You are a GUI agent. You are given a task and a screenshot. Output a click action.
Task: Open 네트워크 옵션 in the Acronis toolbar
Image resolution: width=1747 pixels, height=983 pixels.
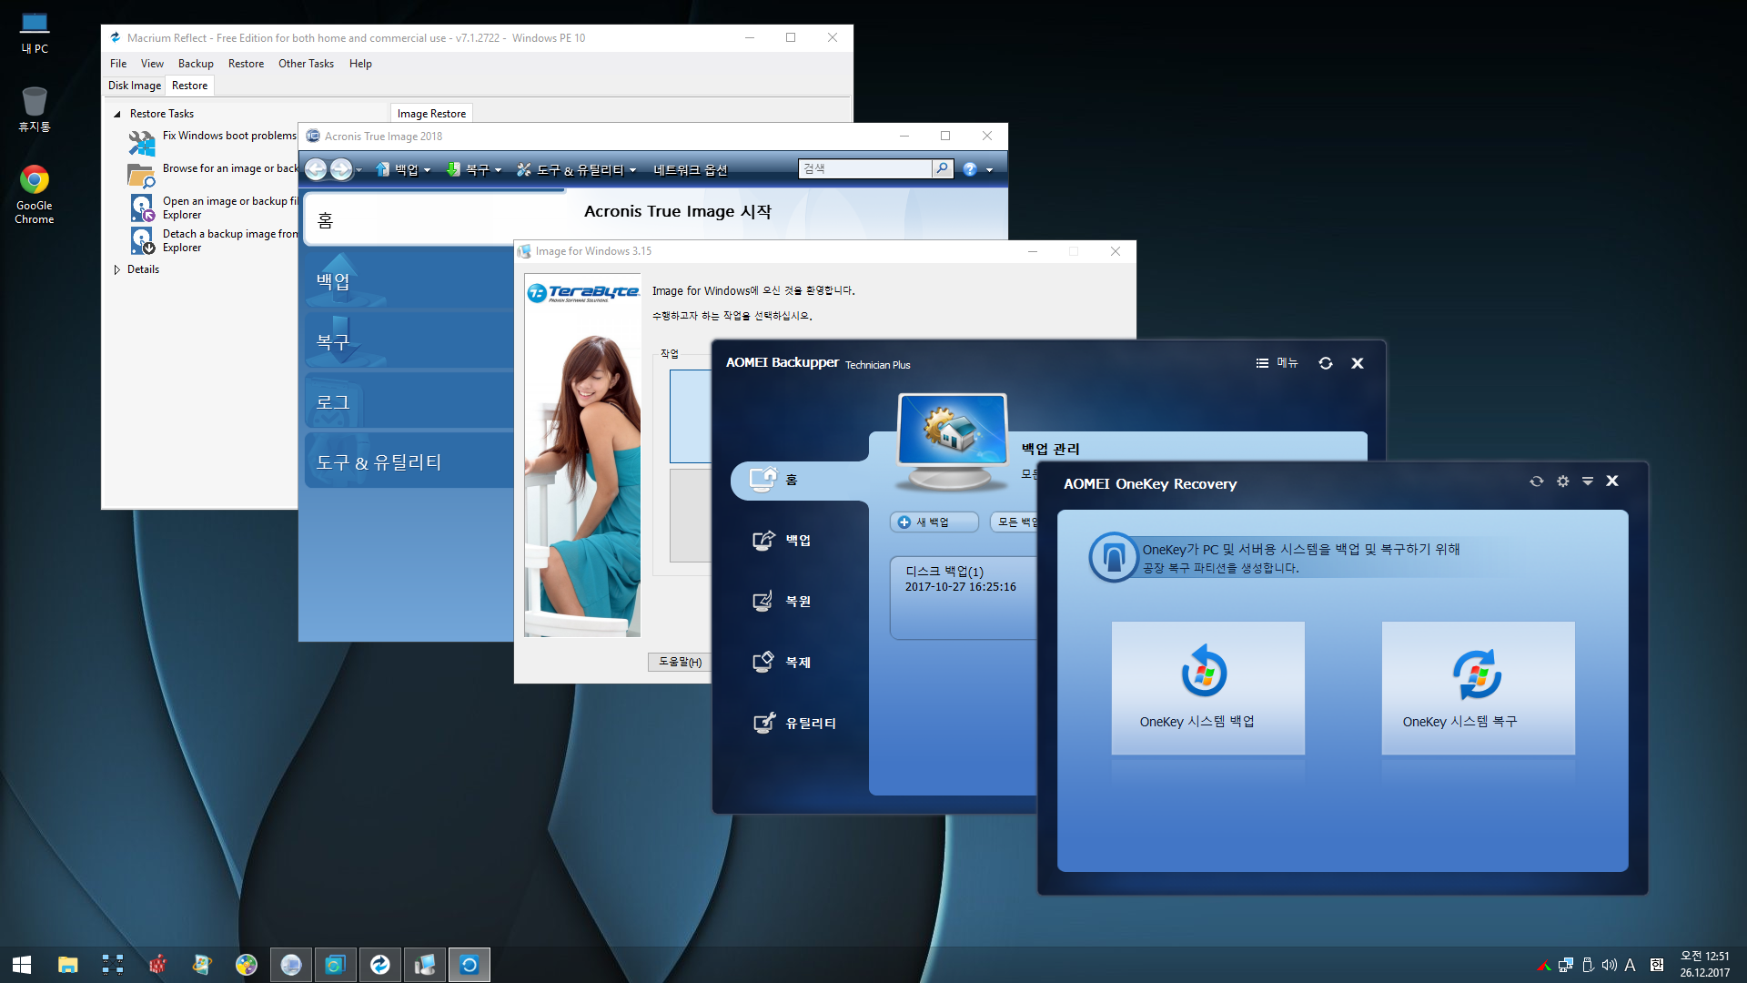(691, 170)
